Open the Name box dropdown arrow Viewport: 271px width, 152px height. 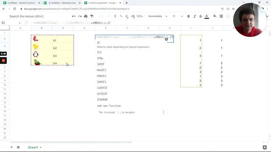click(x=20, y=23)
